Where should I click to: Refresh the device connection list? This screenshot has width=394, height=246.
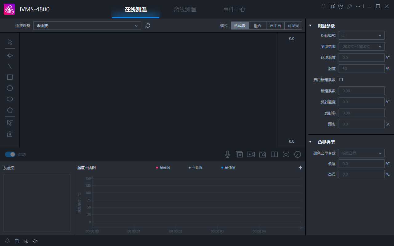coord(148,26)
